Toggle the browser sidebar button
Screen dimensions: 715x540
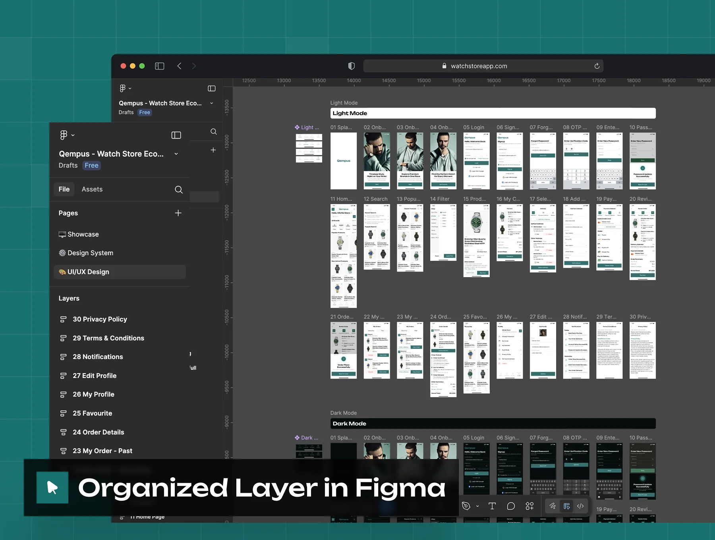pos(160,66)
